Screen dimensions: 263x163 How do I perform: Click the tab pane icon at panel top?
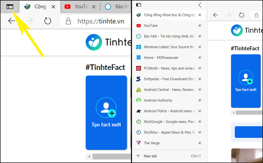[138, 5]
